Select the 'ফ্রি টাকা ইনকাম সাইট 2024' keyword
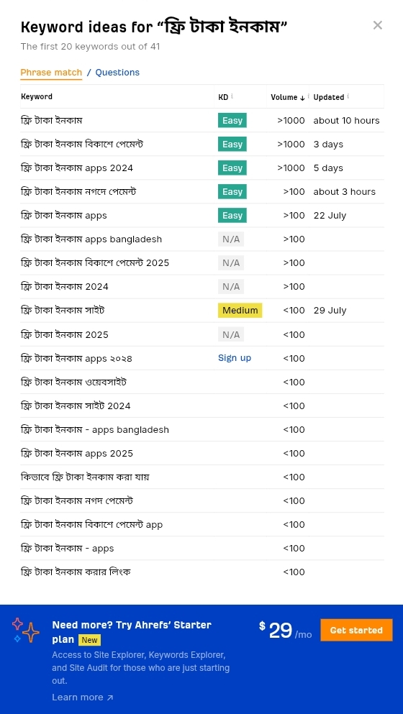403x714 pixels. [76, 406]
